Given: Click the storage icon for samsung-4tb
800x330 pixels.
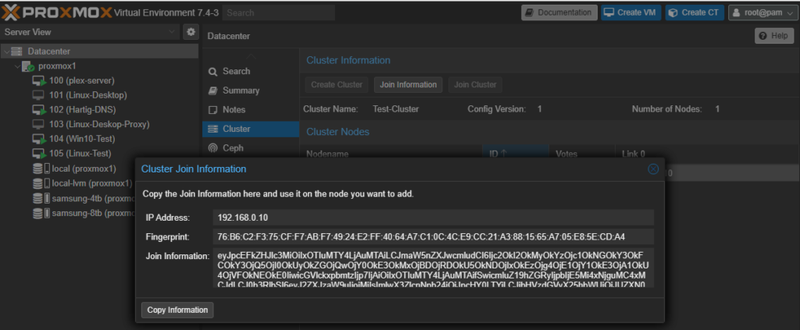Looking at the screenshot, I should tap(41, 199).
